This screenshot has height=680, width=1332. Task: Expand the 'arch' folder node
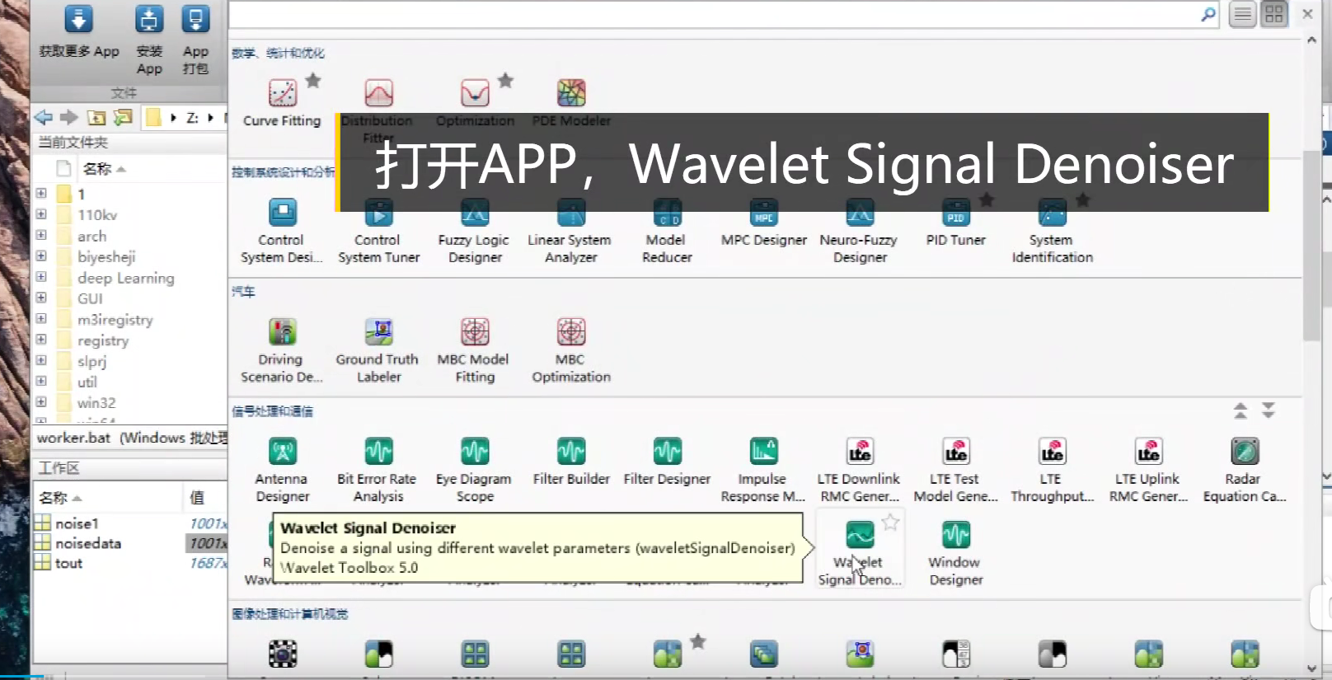pyautogui.click(x=41, y=235)
